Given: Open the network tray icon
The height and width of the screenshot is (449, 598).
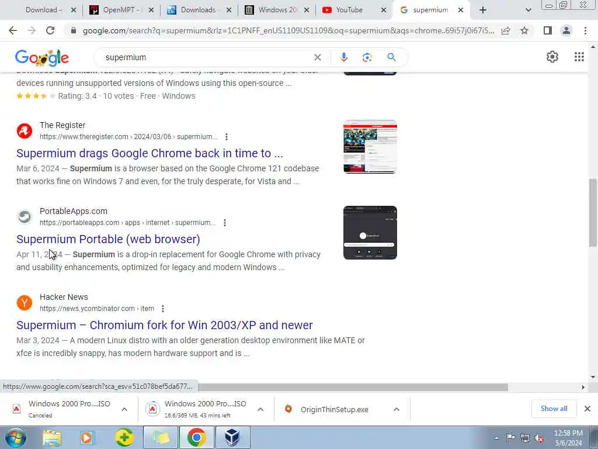Looking at the screenshot, I should [525, 438].
